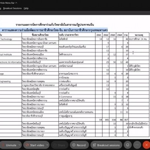Open audio options arrow next to Unmute
150x150 pixels.
click(x=20, y=145)
